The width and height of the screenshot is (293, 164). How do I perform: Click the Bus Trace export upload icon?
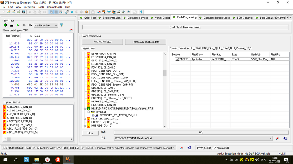12,25
